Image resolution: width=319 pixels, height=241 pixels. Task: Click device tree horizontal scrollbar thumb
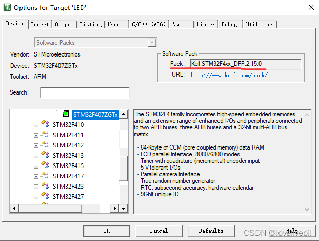[50, 209]
